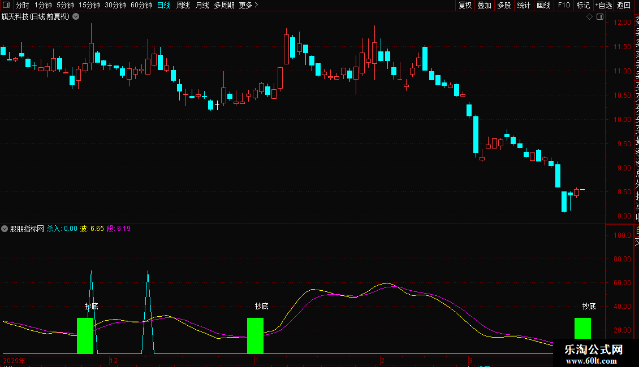Click the 波: 6.65 indicator value
Viewport: 639px width, 367px height.
92,229
